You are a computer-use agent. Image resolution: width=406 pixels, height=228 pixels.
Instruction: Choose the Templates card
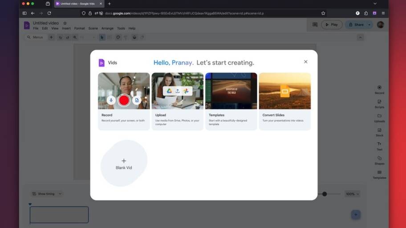point(231,101)
